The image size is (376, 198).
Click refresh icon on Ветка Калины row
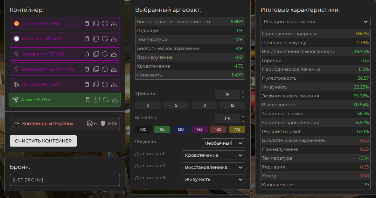pyautogui.click(x=105, y=69)
